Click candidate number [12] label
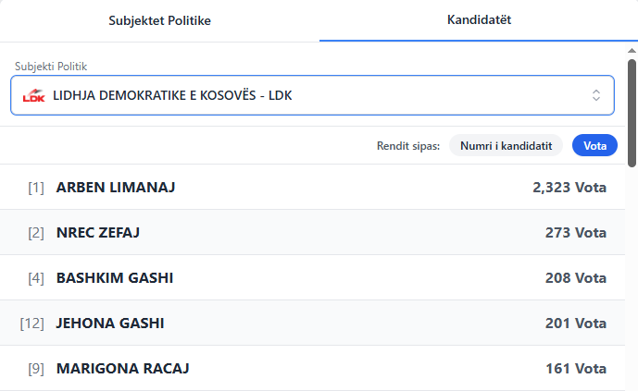The image size is (638, 391). 32,324
